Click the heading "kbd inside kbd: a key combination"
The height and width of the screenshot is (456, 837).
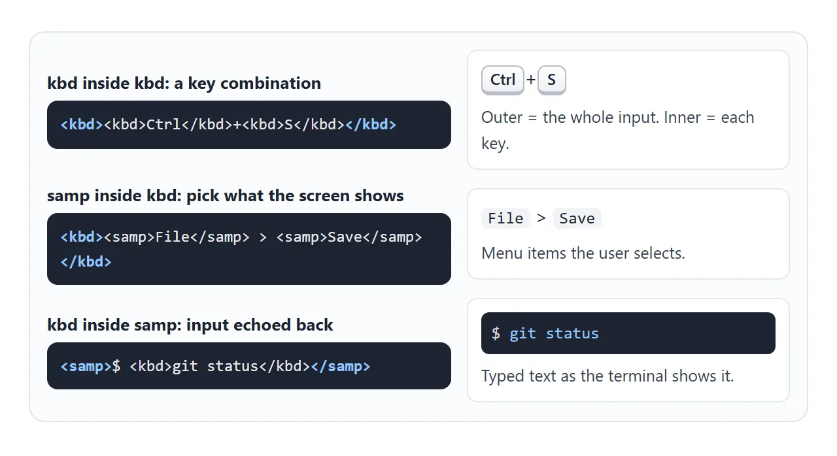click(184, 83)
